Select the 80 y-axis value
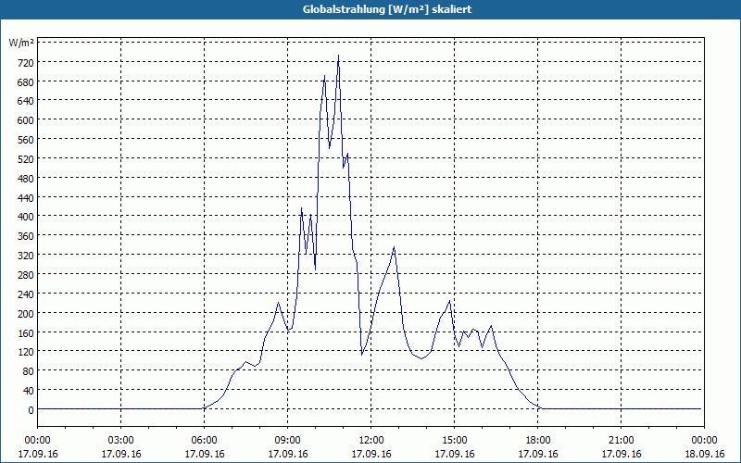Image resolution: width=741 pixels, height=463 pixels. point(29,371)
